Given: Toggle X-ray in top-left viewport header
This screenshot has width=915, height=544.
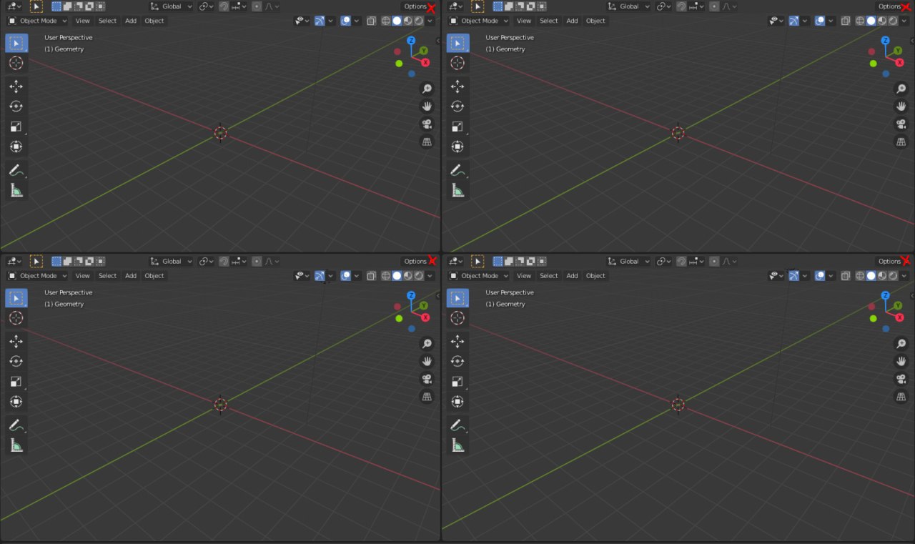Looking at the screenshot, I should tap(372, 21).
